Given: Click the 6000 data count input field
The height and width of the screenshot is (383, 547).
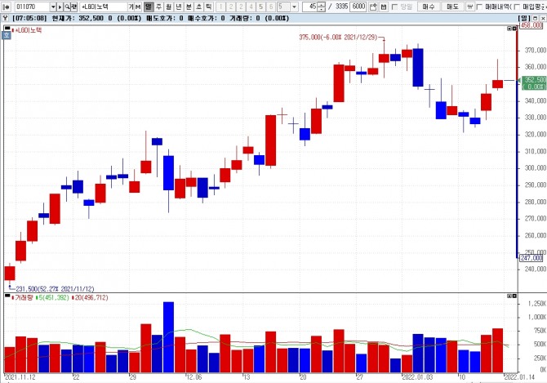Looking at the screenshot, I should [x=358, y=7].
